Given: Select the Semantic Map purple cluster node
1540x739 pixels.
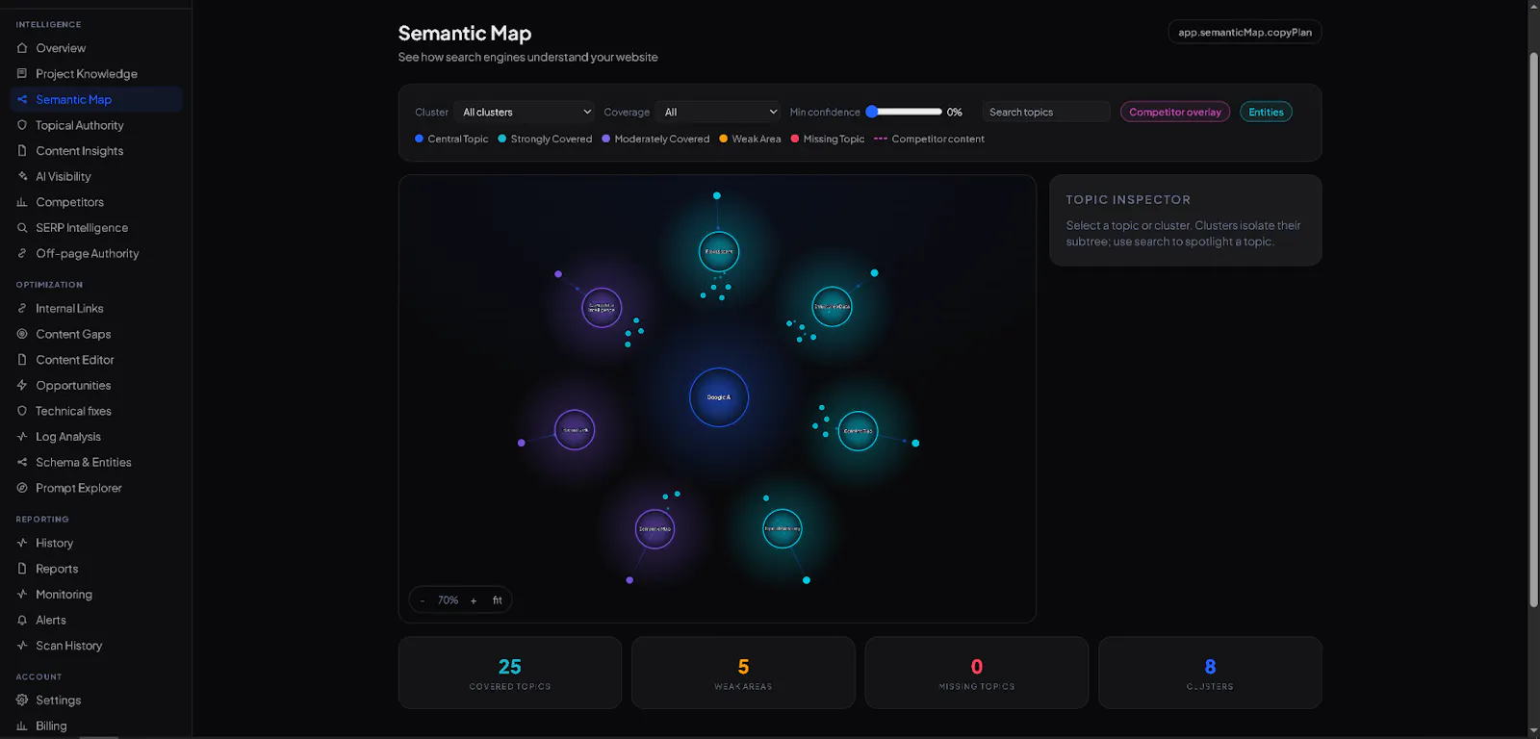Looking at the screenshot, I should coord(655,529).
